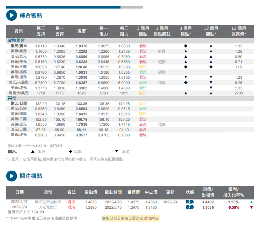
Task: Click the 區間 view in 美元/日圓 row
Action: (x=143, y=67)
